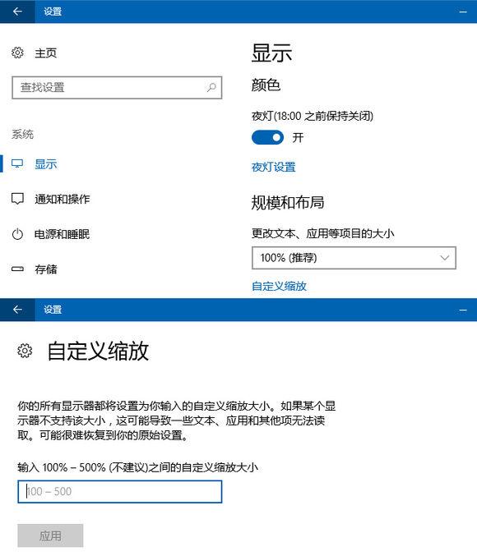Click 夜灯(18:00 之前保持关闭) label
The height and width of the screenshot is (556, 477).
tap(313, 116)
